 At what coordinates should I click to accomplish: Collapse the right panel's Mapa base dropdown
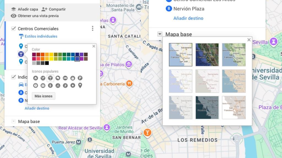159,34
